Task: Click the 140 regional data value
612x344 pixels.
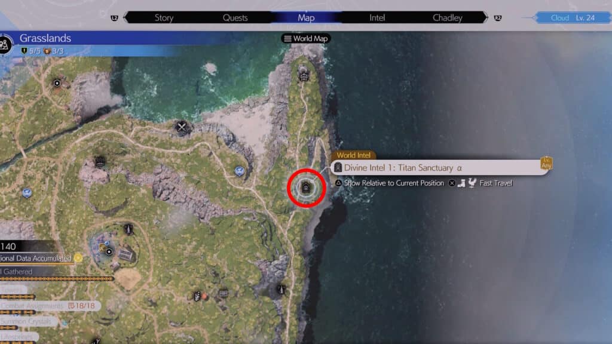Action: coord(8,247)
